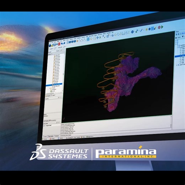Click the light blue grid square icon beside hexagon
The width and height of the screenshot is (185, 185).
pos(153,28)
